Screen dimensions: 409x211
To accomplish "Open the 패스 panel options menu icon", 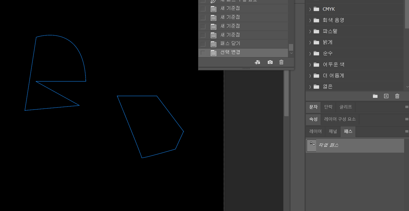I will coord(407,131).
